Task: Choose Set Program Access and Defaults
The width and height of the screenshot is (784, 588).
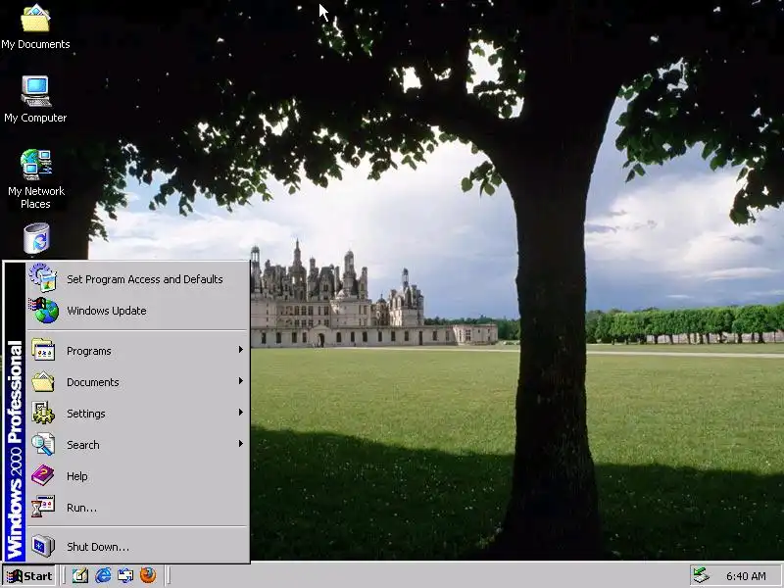Action: point(137,279)
